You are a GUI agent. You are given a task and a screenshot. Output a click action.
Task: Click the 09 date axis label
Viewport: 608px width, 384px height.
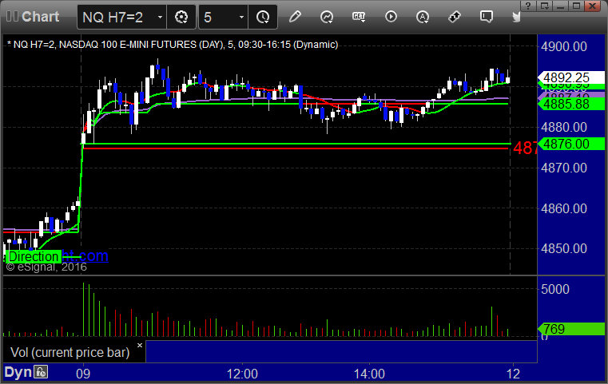(x=83, y=374)
